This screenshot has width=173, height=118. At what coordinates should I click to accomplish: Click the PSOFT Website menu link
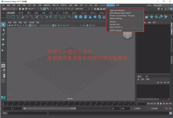[116, 30]
